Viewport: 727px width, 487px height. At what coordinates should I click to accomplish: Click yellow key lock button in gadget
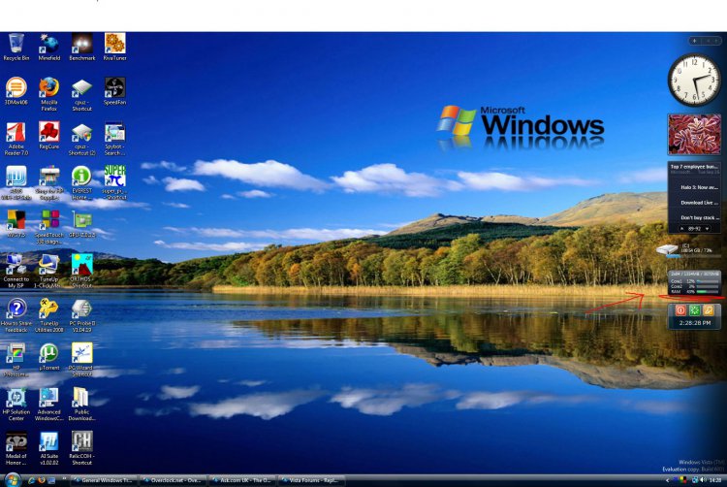click(x=708, y=310)
